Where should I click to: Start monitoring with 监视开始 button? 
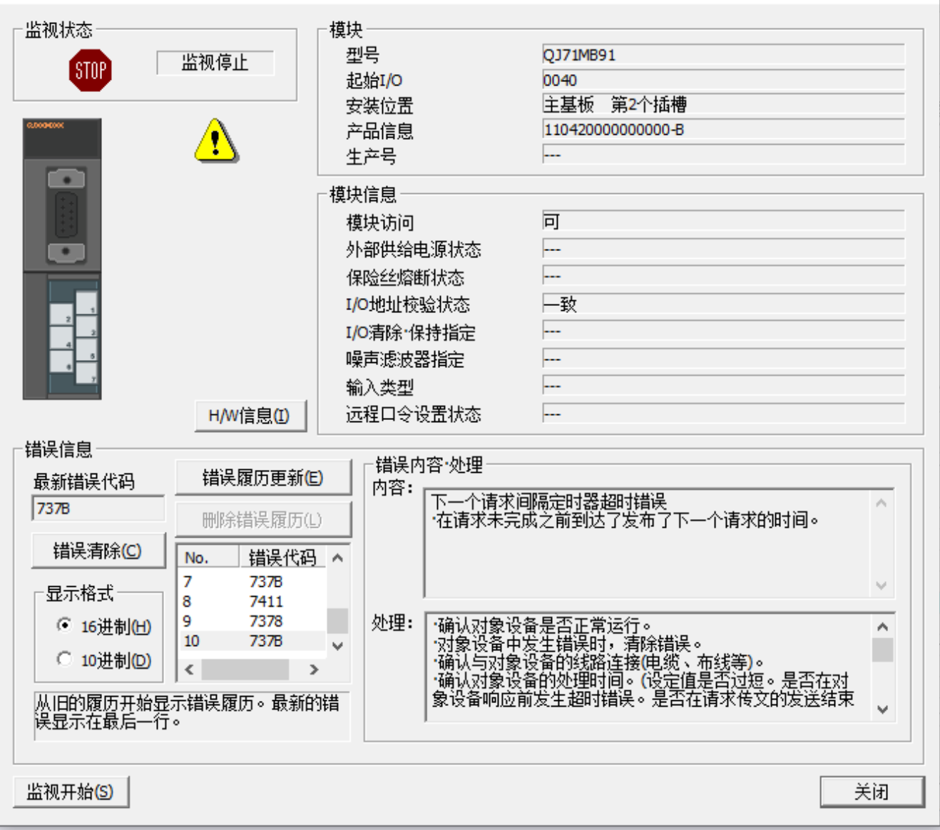coord(71,791)
